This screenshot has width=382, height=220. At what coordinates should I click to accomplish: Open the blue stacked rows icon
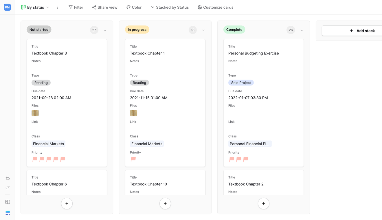8,213
